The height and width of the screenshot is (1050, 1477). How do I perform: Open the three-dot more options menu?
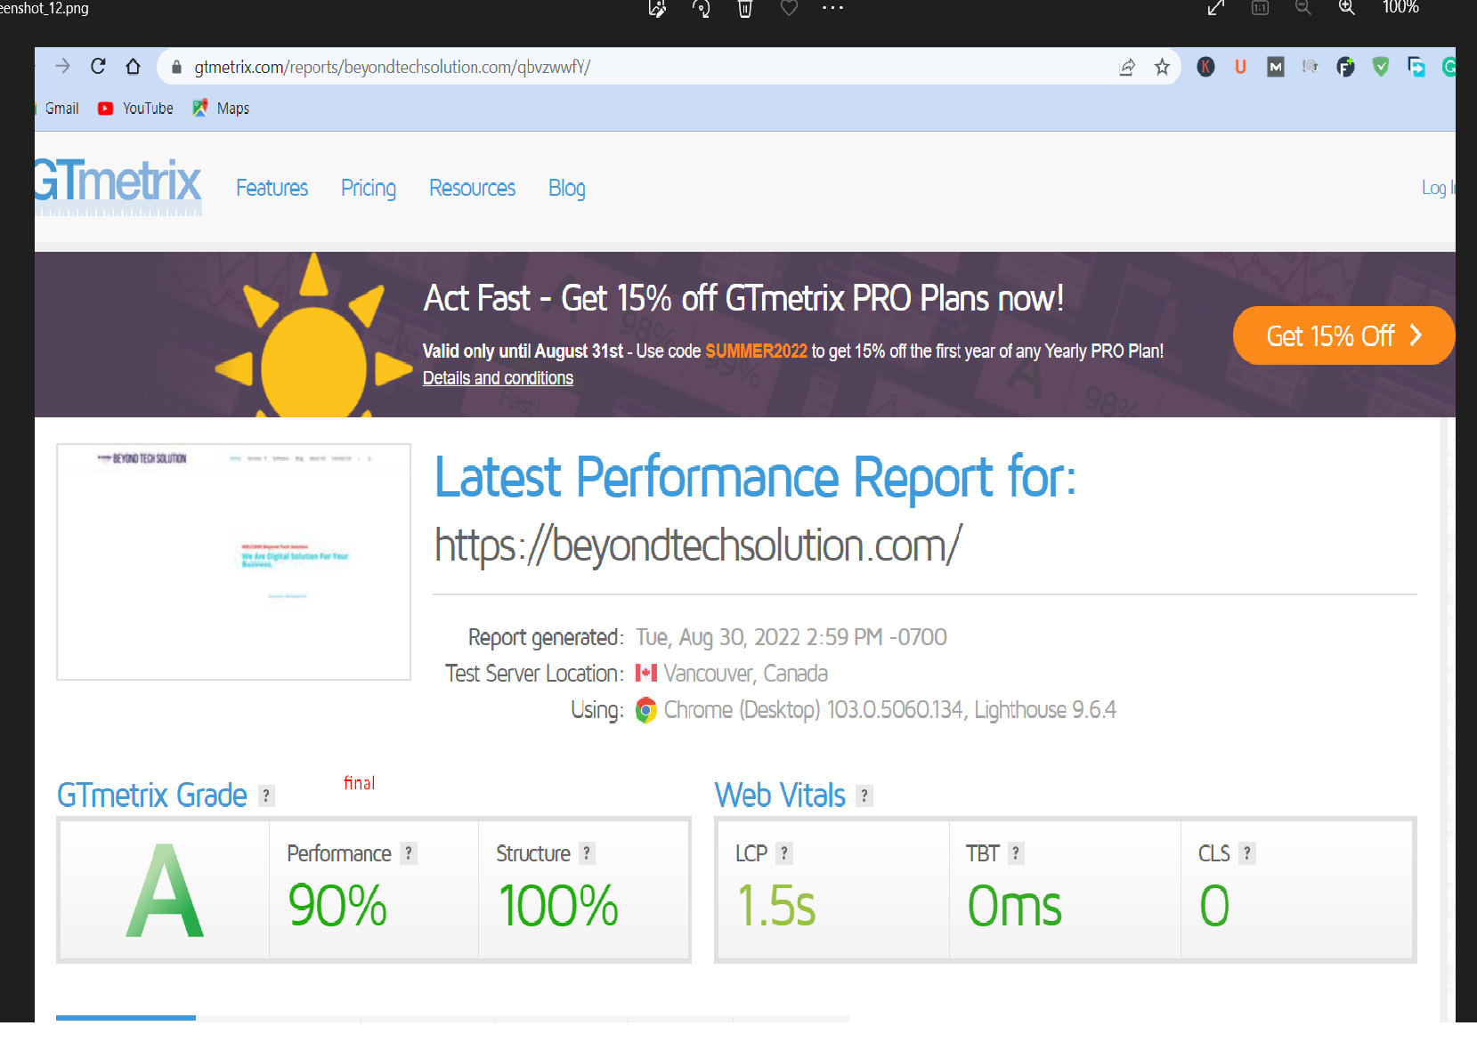point(832,8)
